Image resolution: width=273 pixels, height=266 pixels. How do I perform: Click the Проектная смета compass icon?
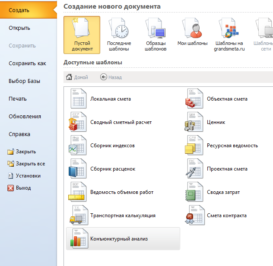194,168
